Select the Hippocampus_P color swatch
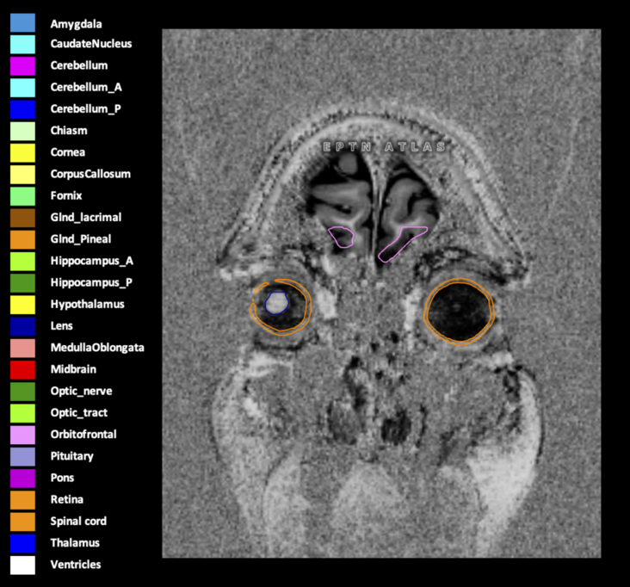The height and width of the screenshot is (587, 630). point(22,283)
